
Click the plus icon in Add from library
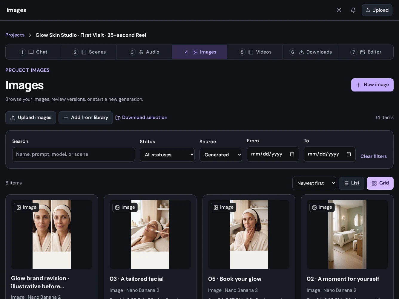pyautogui.click(x=66, y=118)
